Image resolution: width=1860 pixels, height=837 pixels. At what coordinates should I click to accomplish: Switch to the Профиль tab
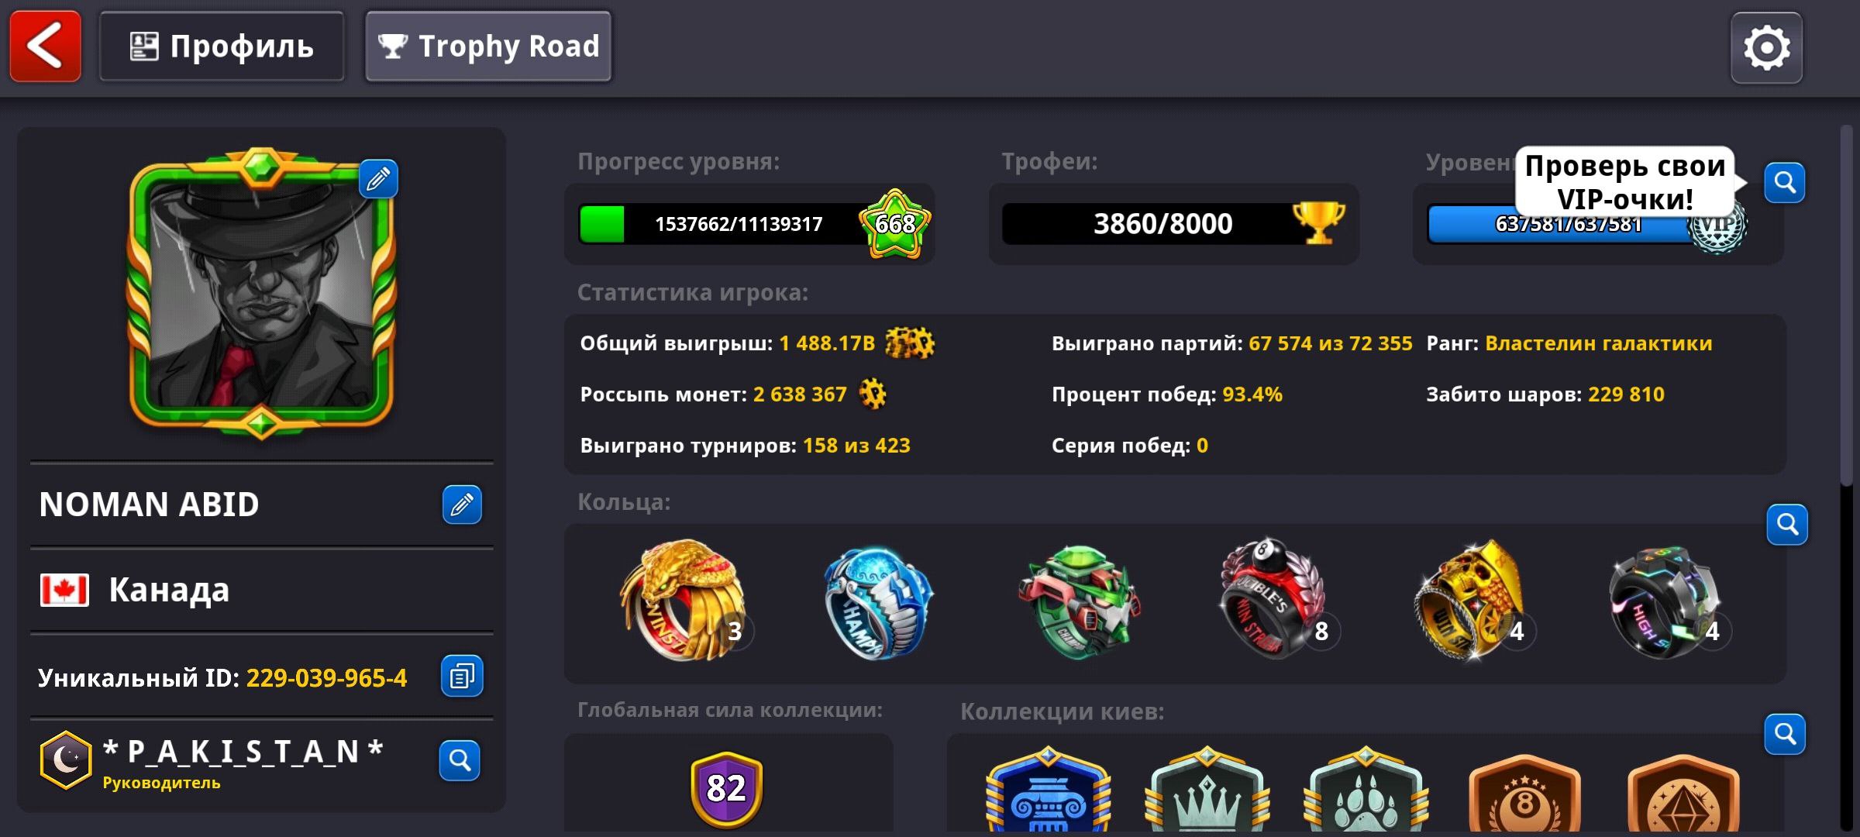click(x=222, y=46)
